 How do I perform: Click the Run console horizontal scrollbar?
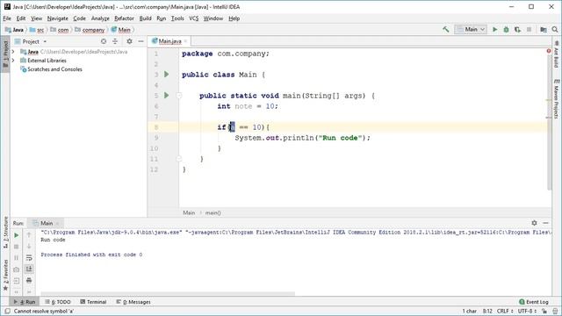pos(168,293)
